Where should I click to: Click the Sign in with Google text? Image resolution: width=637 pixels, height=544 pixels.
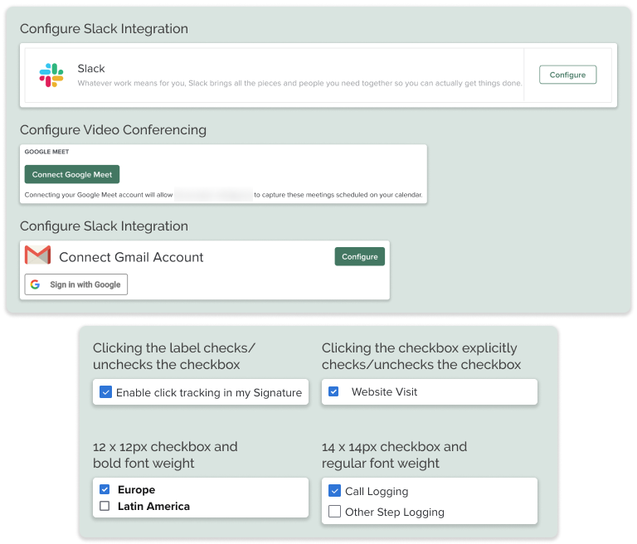pyautogui.click(x=85, y=284)
